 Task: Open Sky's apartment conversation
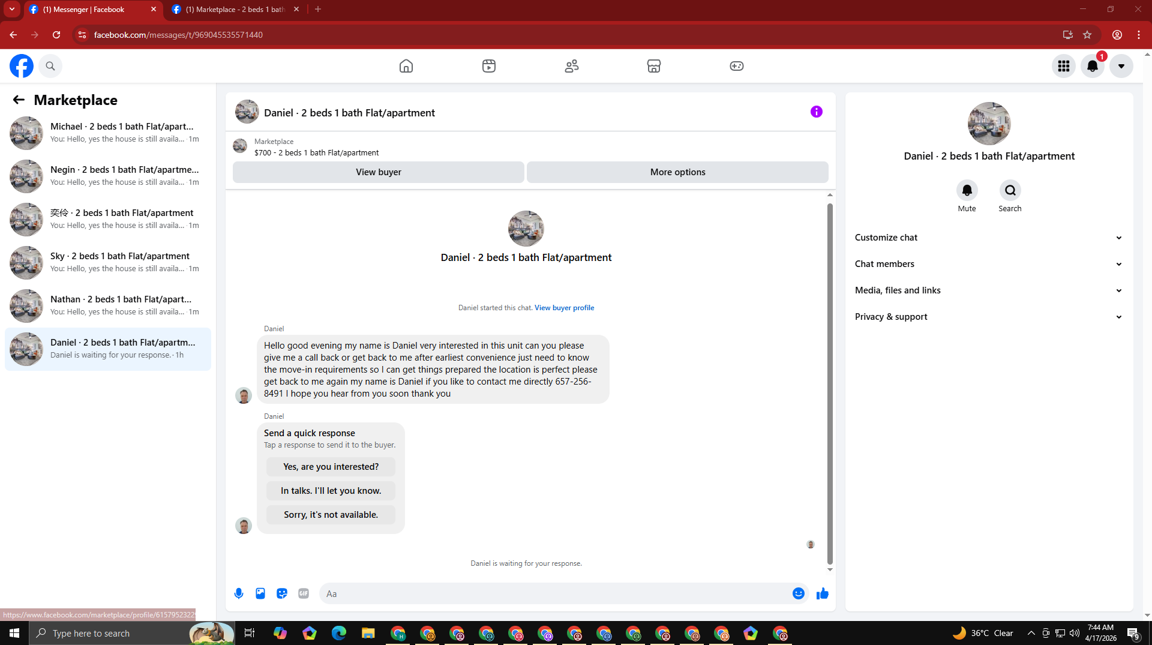click(108, 263)
